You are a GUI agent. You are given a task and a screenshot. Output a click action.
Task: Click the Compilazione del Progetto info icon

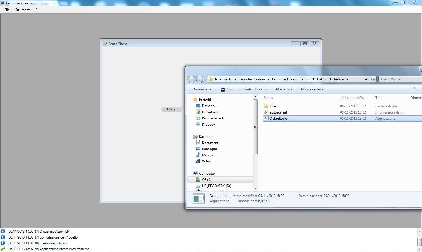coord(3,237)
